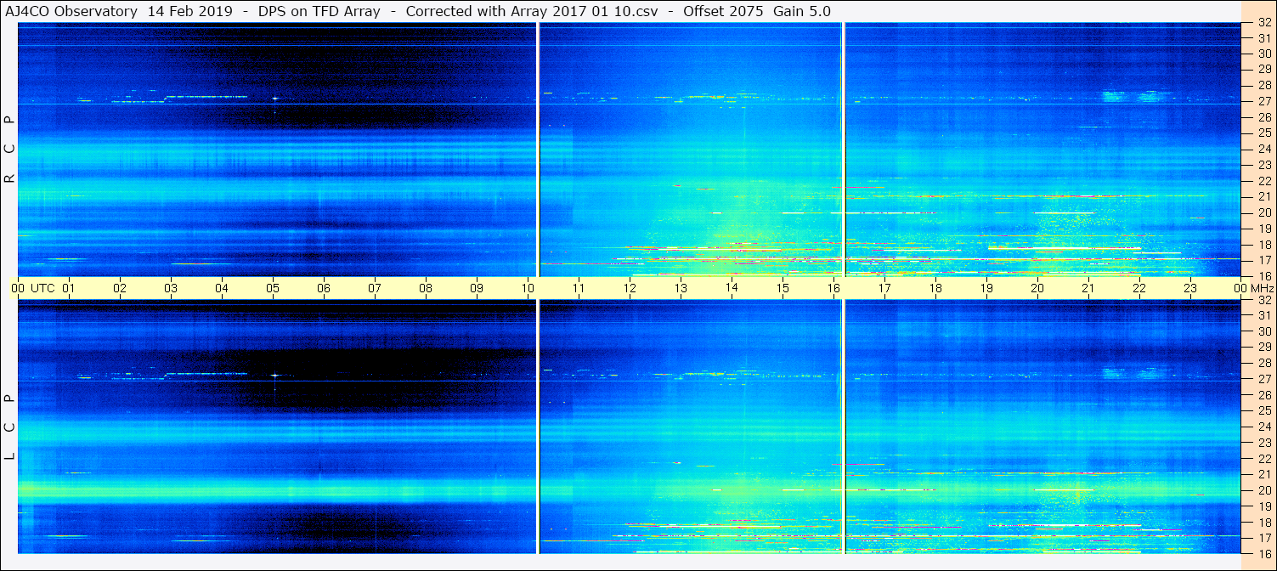Select 17 MHz label of RCP panel
1277x571 pixels.
click(x=1264, y=260)
